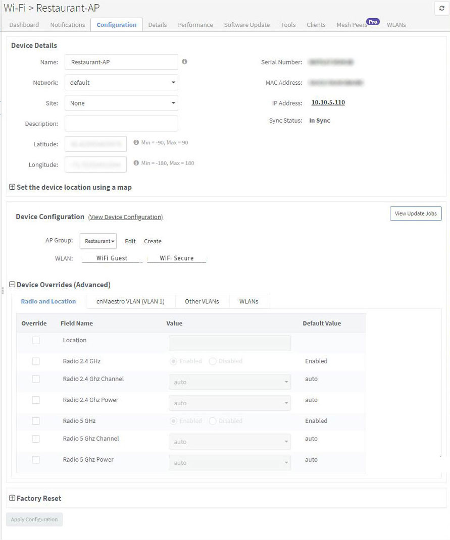Open the View Device Configuration link

125,217
